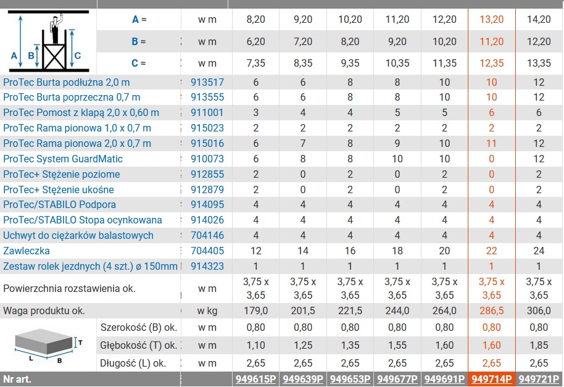This screenshot has width=564, height=387.
Task: Open ProTec Rama pionowa 1,0 x 0,7 m
Action: click(x=77, y=128)
